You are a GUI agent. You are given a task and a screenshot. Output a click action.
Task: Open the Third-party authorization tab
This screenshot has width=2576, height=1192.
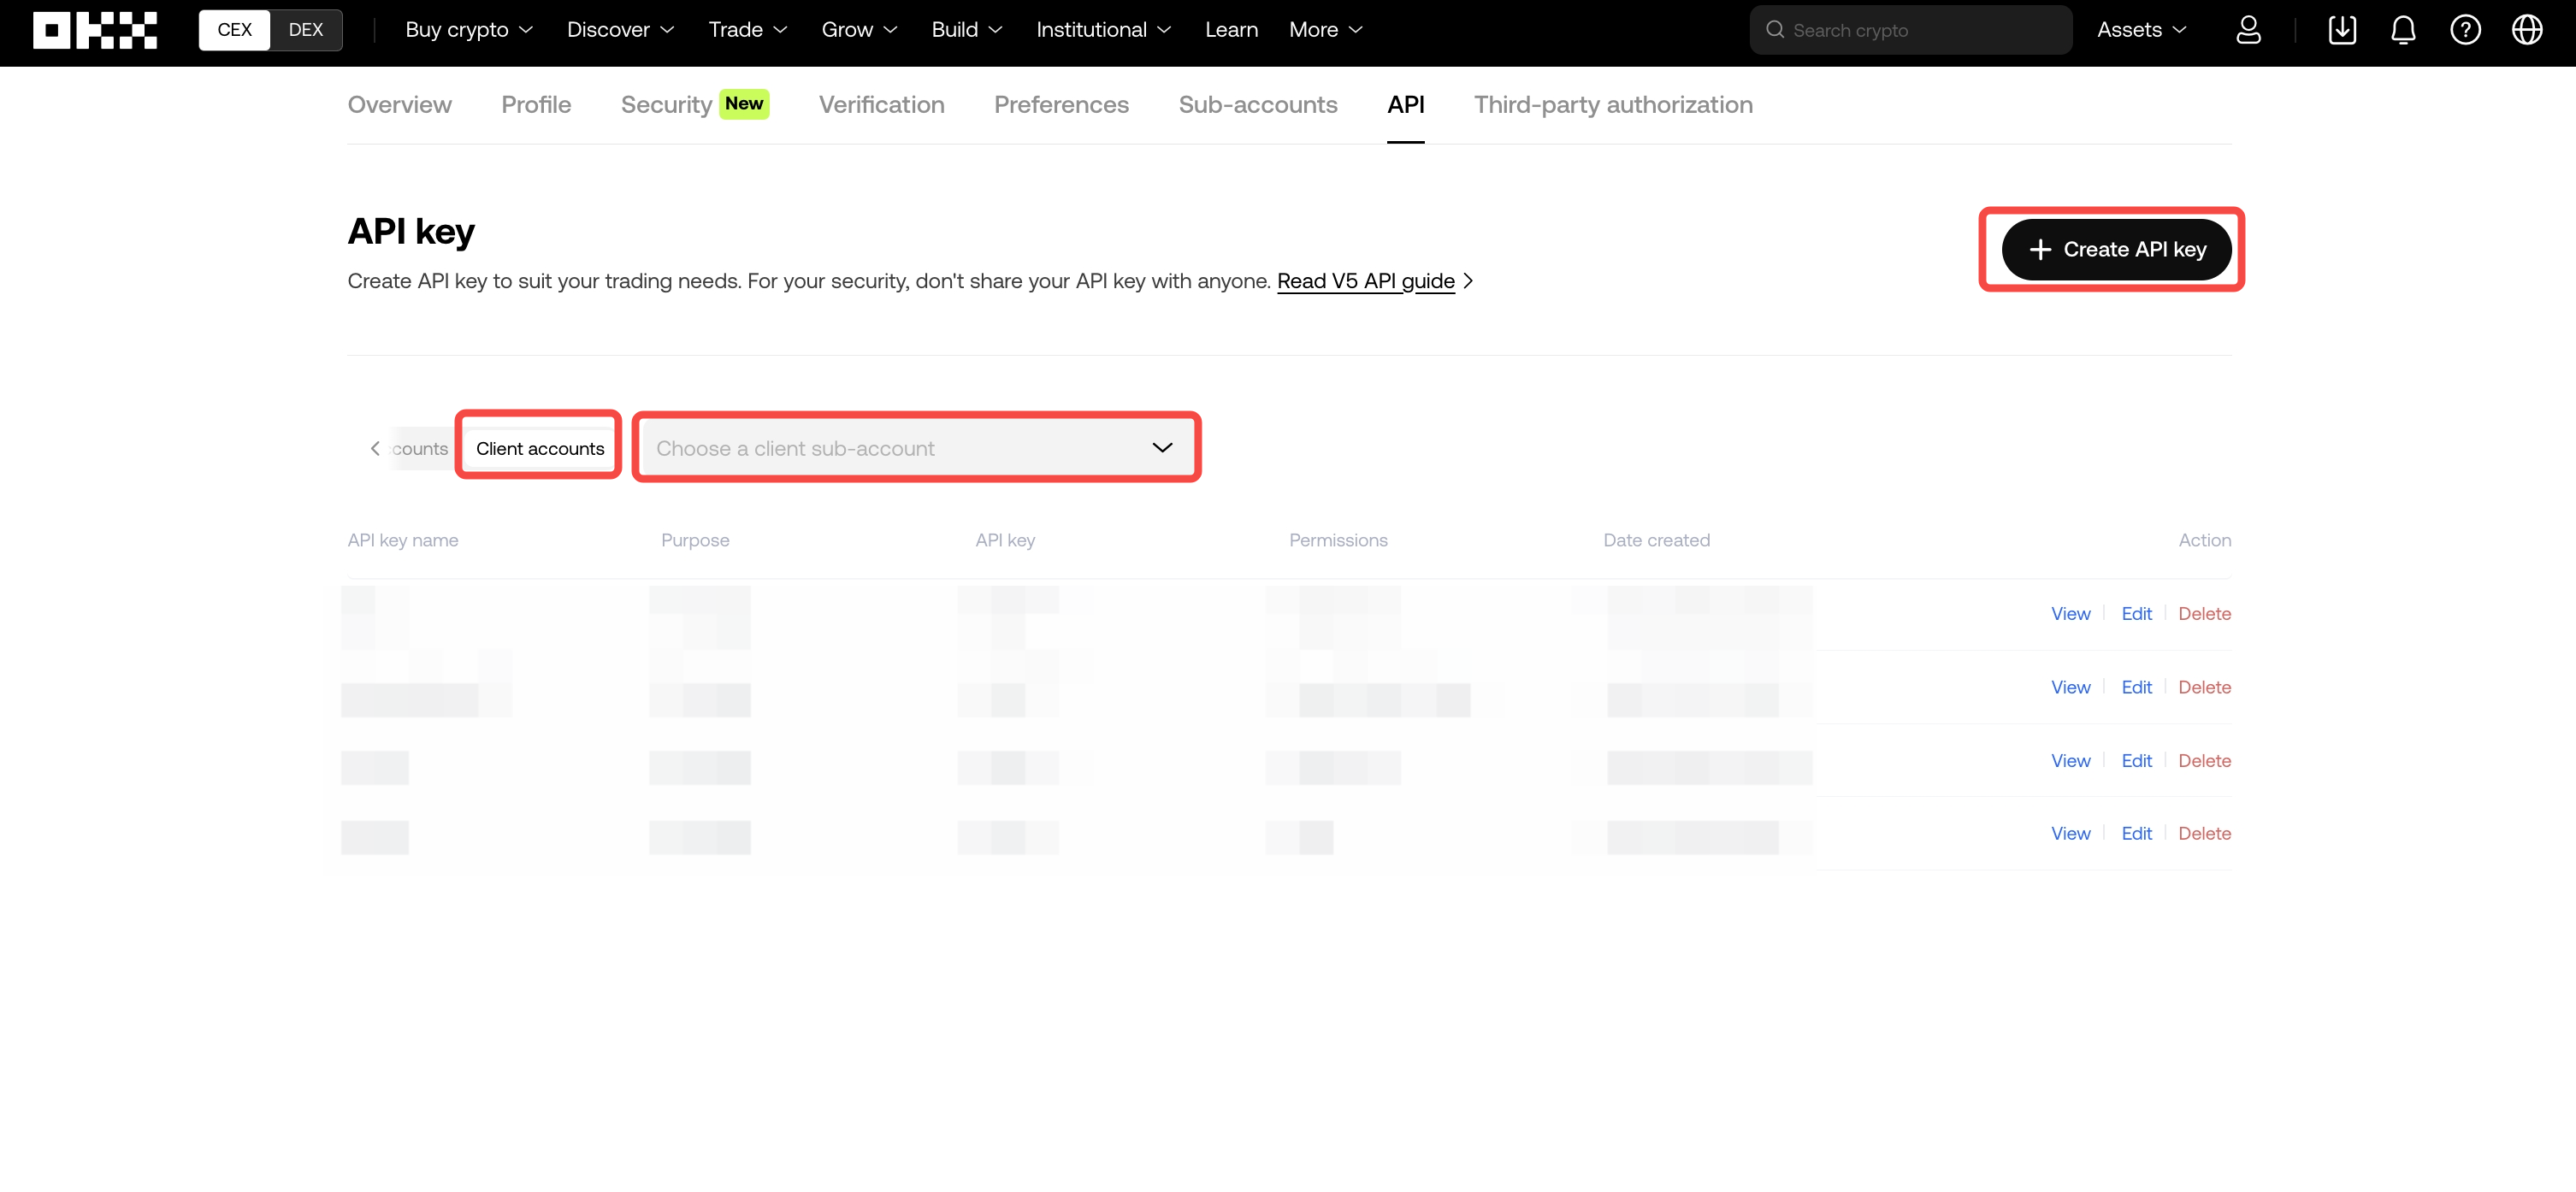coord(1613,104)
